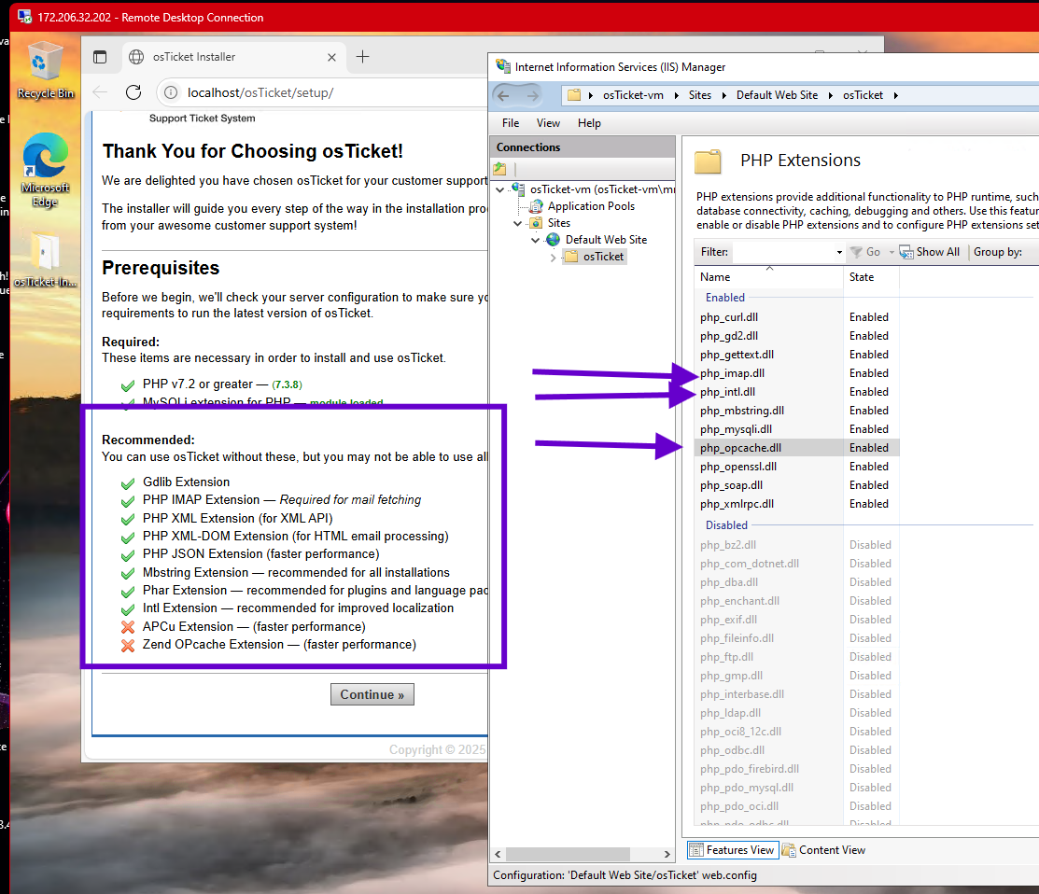Open the Go button dropdown arrow
Viewport: 1039px width, 894px height.
[x=892, y=252]
